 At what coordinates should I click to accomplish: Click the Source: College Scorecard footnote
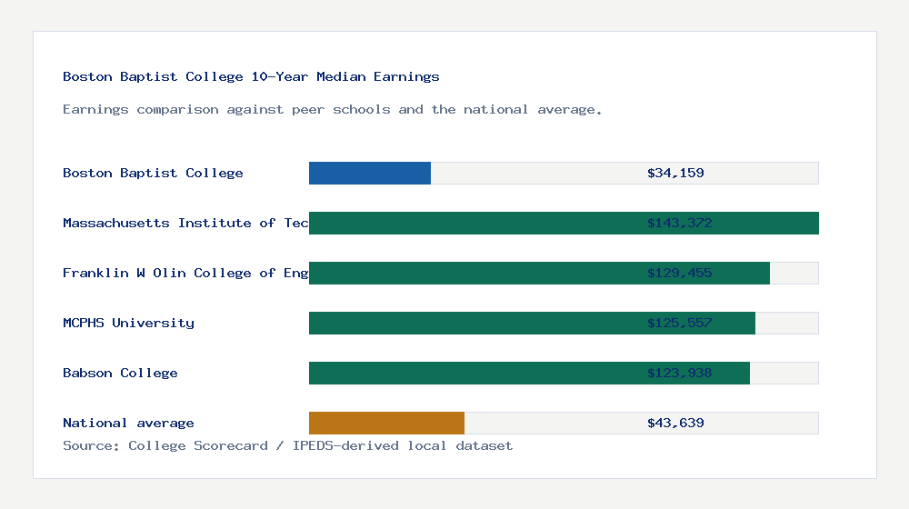(287, 445)
